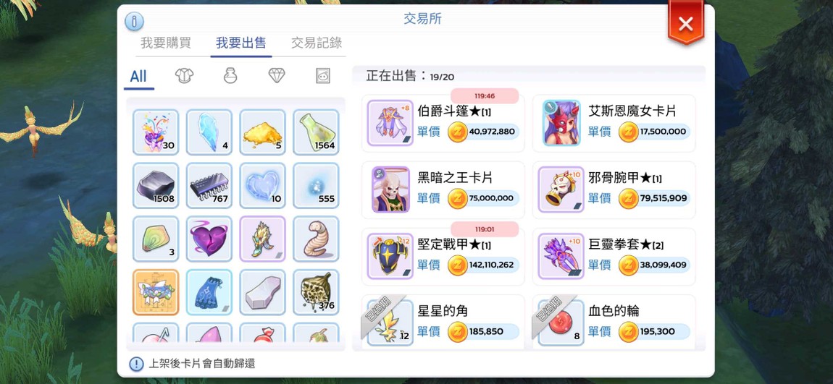Select the 堅定戰甲 listing priced 142,110,262
This screenshot has height=384, width=833.
443,257
